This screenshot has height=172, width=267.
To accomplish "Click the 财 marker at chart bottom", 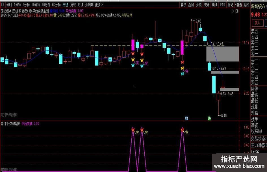I will (x=186, y=118).
